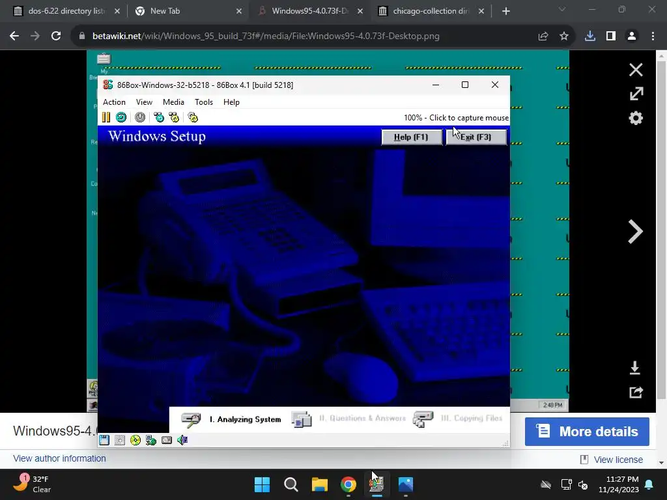Close the betawiki media viewer overlay
This screenshot has height=500, width=667.
coord(636,70)
